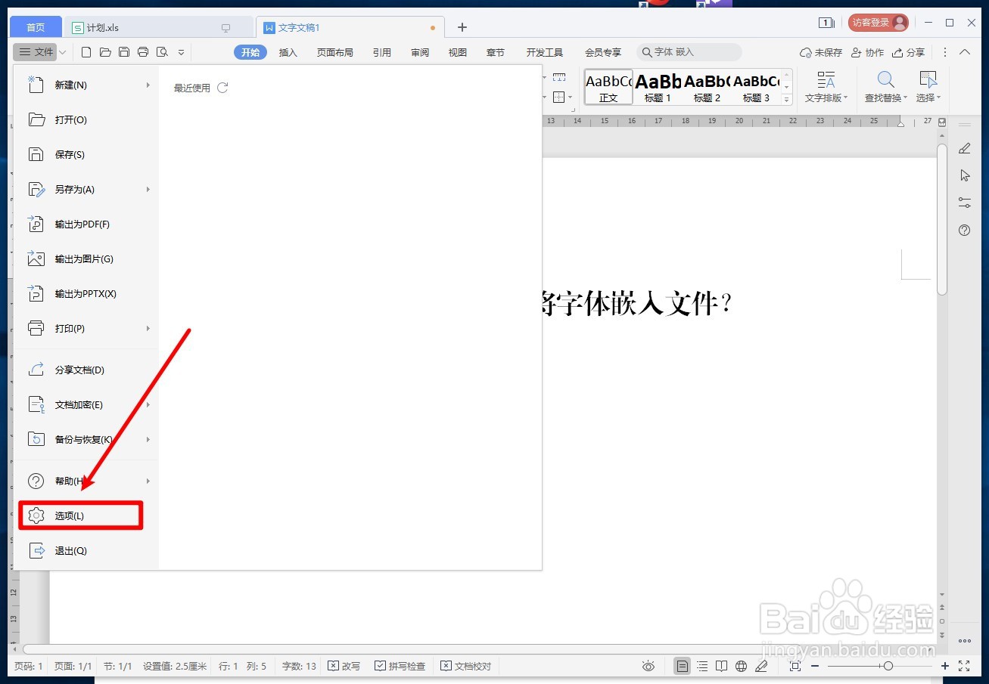Viewport: 989px width, 684px height.
Task: Click inside the 字体 嵌入 search box
Action: tap(689, 51)
